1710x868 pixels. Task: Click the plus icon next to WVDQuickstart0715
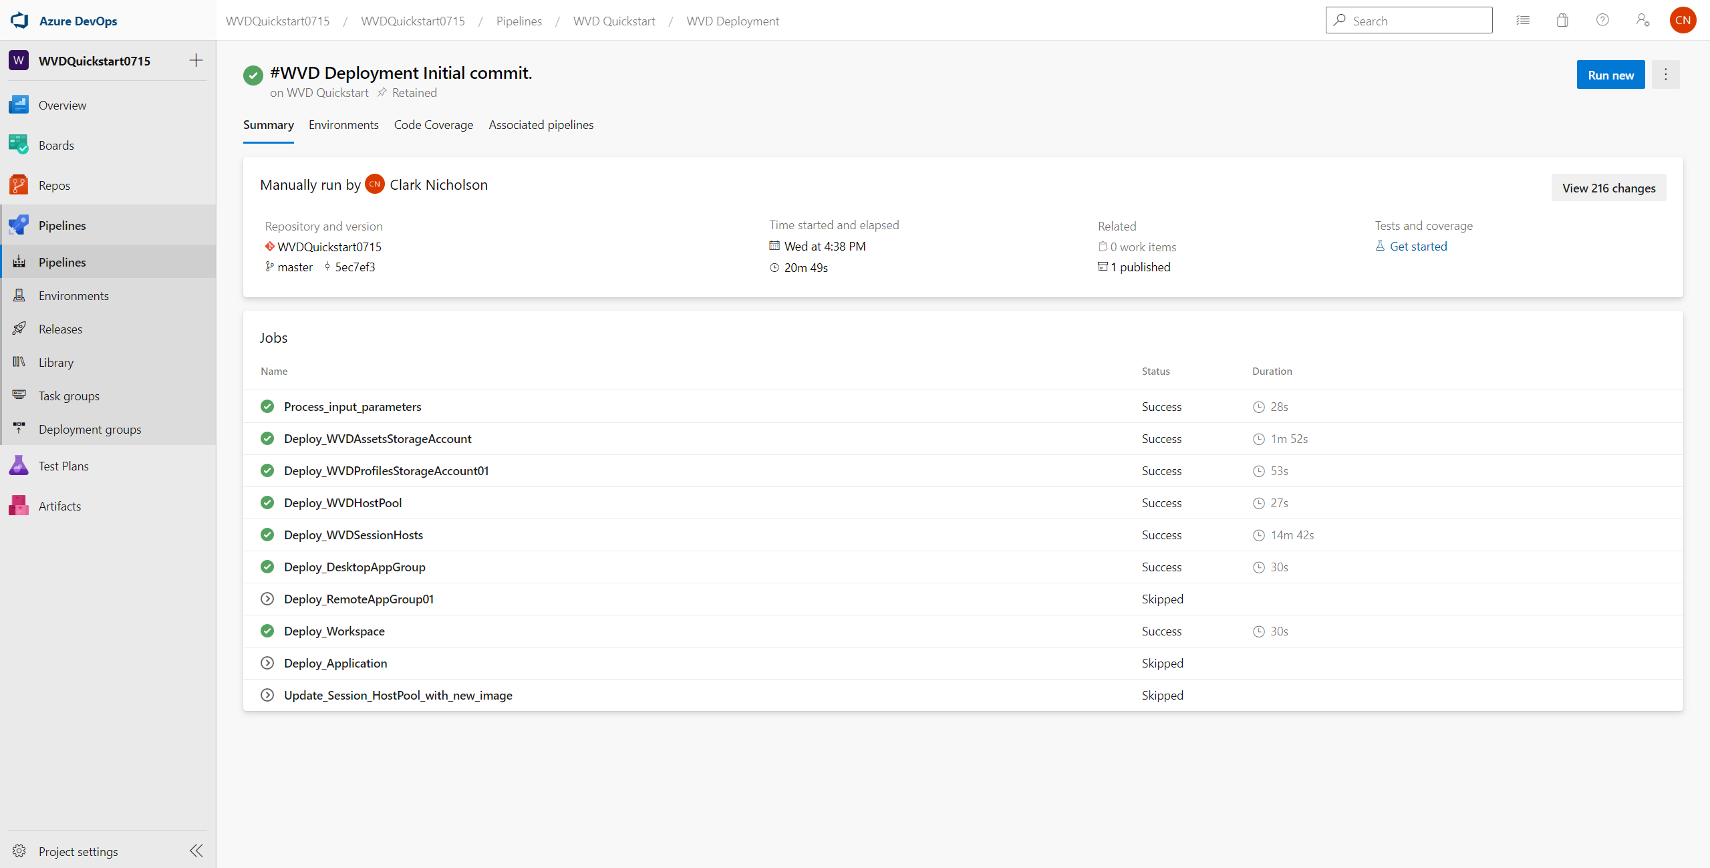click(196, 60)
